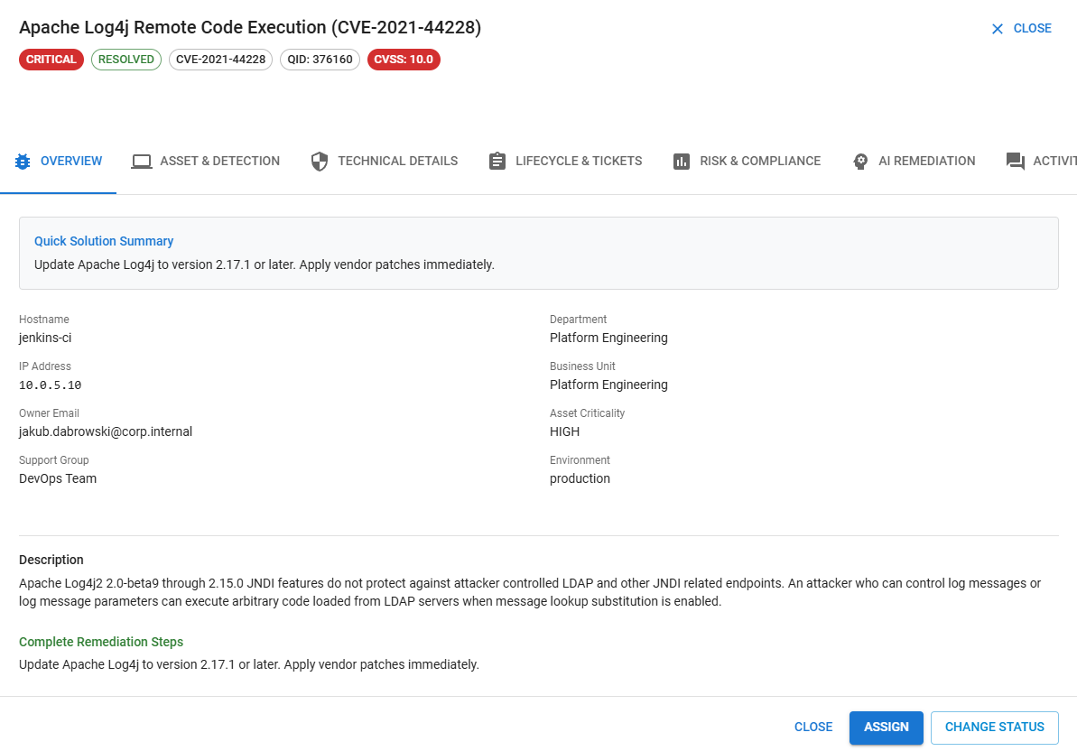Click the Environment field label
The height and width of the screenshot is (751, 1077).
click(580, 460)
